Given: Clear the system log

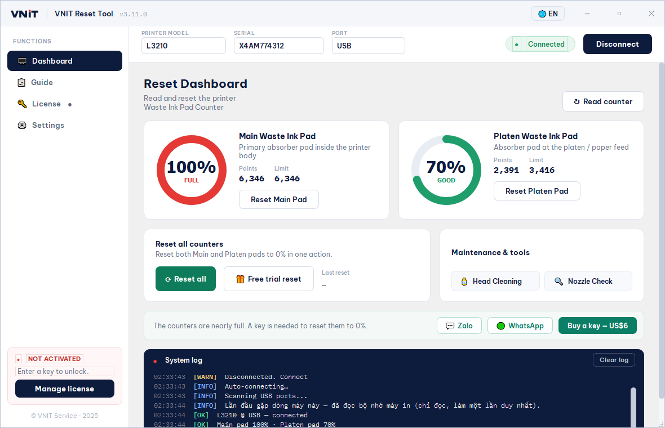Looking at the screenshot, I should tap(614, 360).
